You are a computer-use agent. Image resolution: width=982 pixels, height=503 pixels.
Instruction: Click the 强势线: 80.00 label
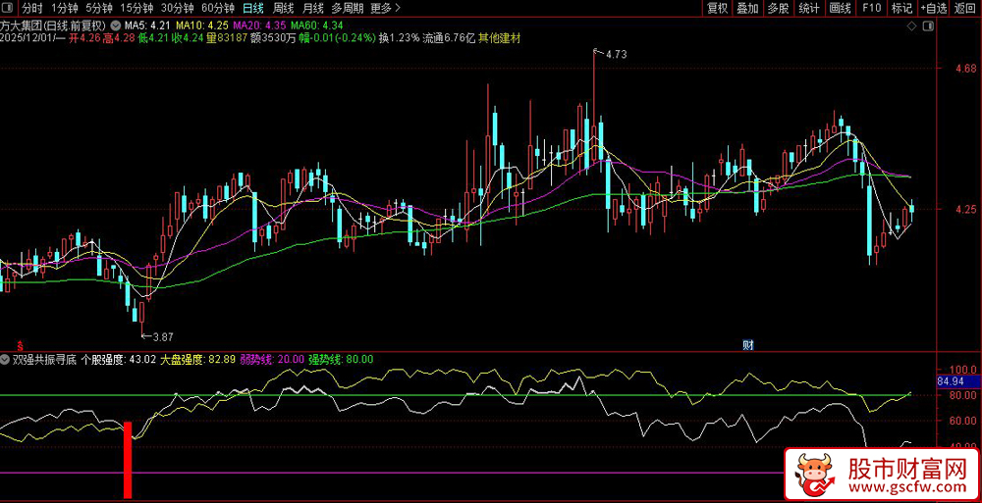(x=342, y=360)
